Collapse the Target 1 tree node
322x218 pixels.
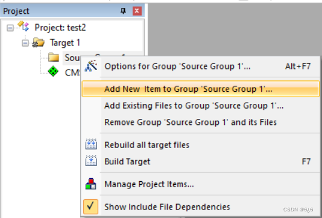(25, 43)
